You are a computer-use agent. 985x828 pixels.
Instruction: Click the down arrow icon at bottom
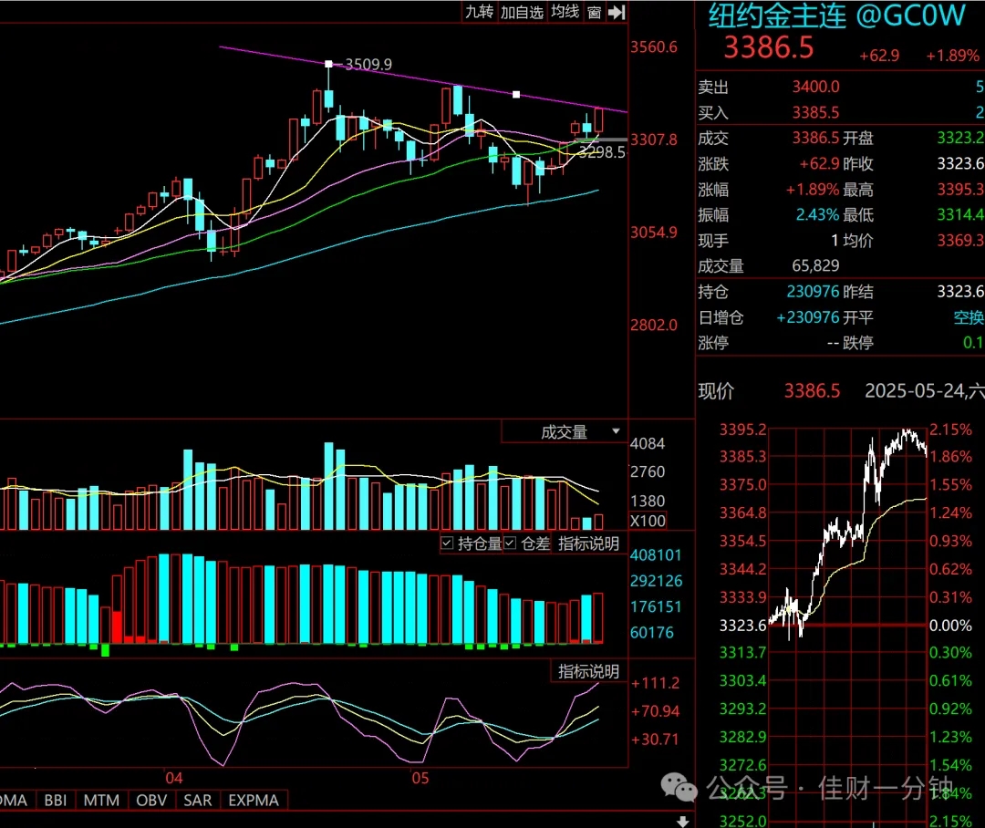683,821
